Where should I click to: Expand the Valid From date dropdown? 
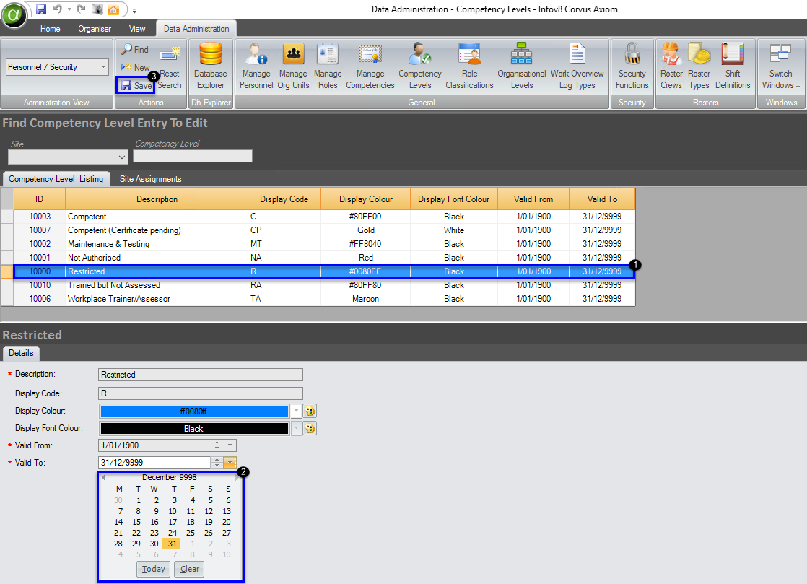click(230, 445)
